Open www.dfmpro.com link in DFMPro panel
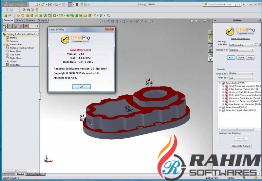The image size is (262, 181). pos(240,38)
